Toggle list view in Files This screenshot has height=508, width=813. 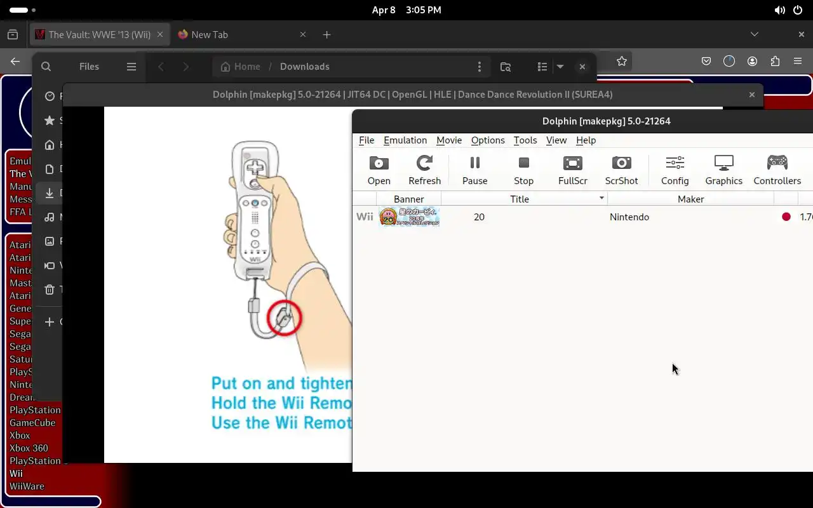542,67
